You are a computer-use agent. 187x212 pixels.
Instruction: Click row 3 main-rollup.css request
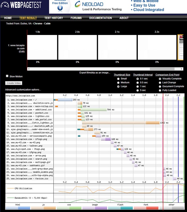pos(30,107)
